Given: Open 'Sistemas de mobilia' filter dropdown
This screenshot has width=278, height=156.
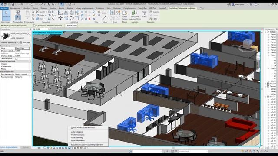Looking at the screenshot, I should [x=9, y=42].
